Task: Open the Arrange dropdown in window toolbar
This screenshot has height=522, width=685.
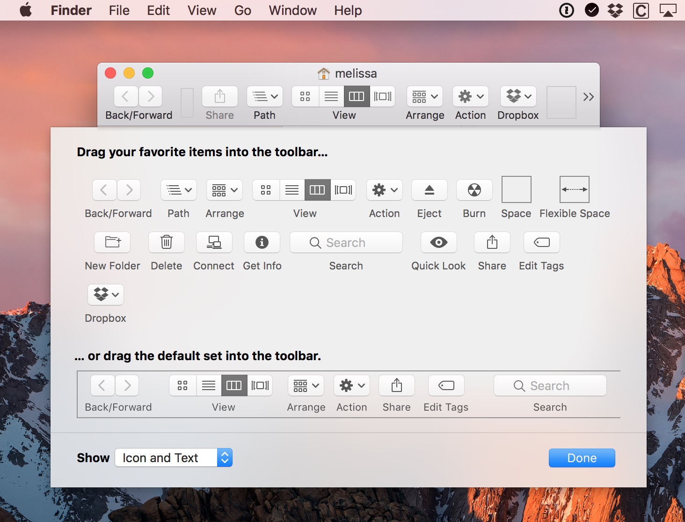Action: coord(425,97)
